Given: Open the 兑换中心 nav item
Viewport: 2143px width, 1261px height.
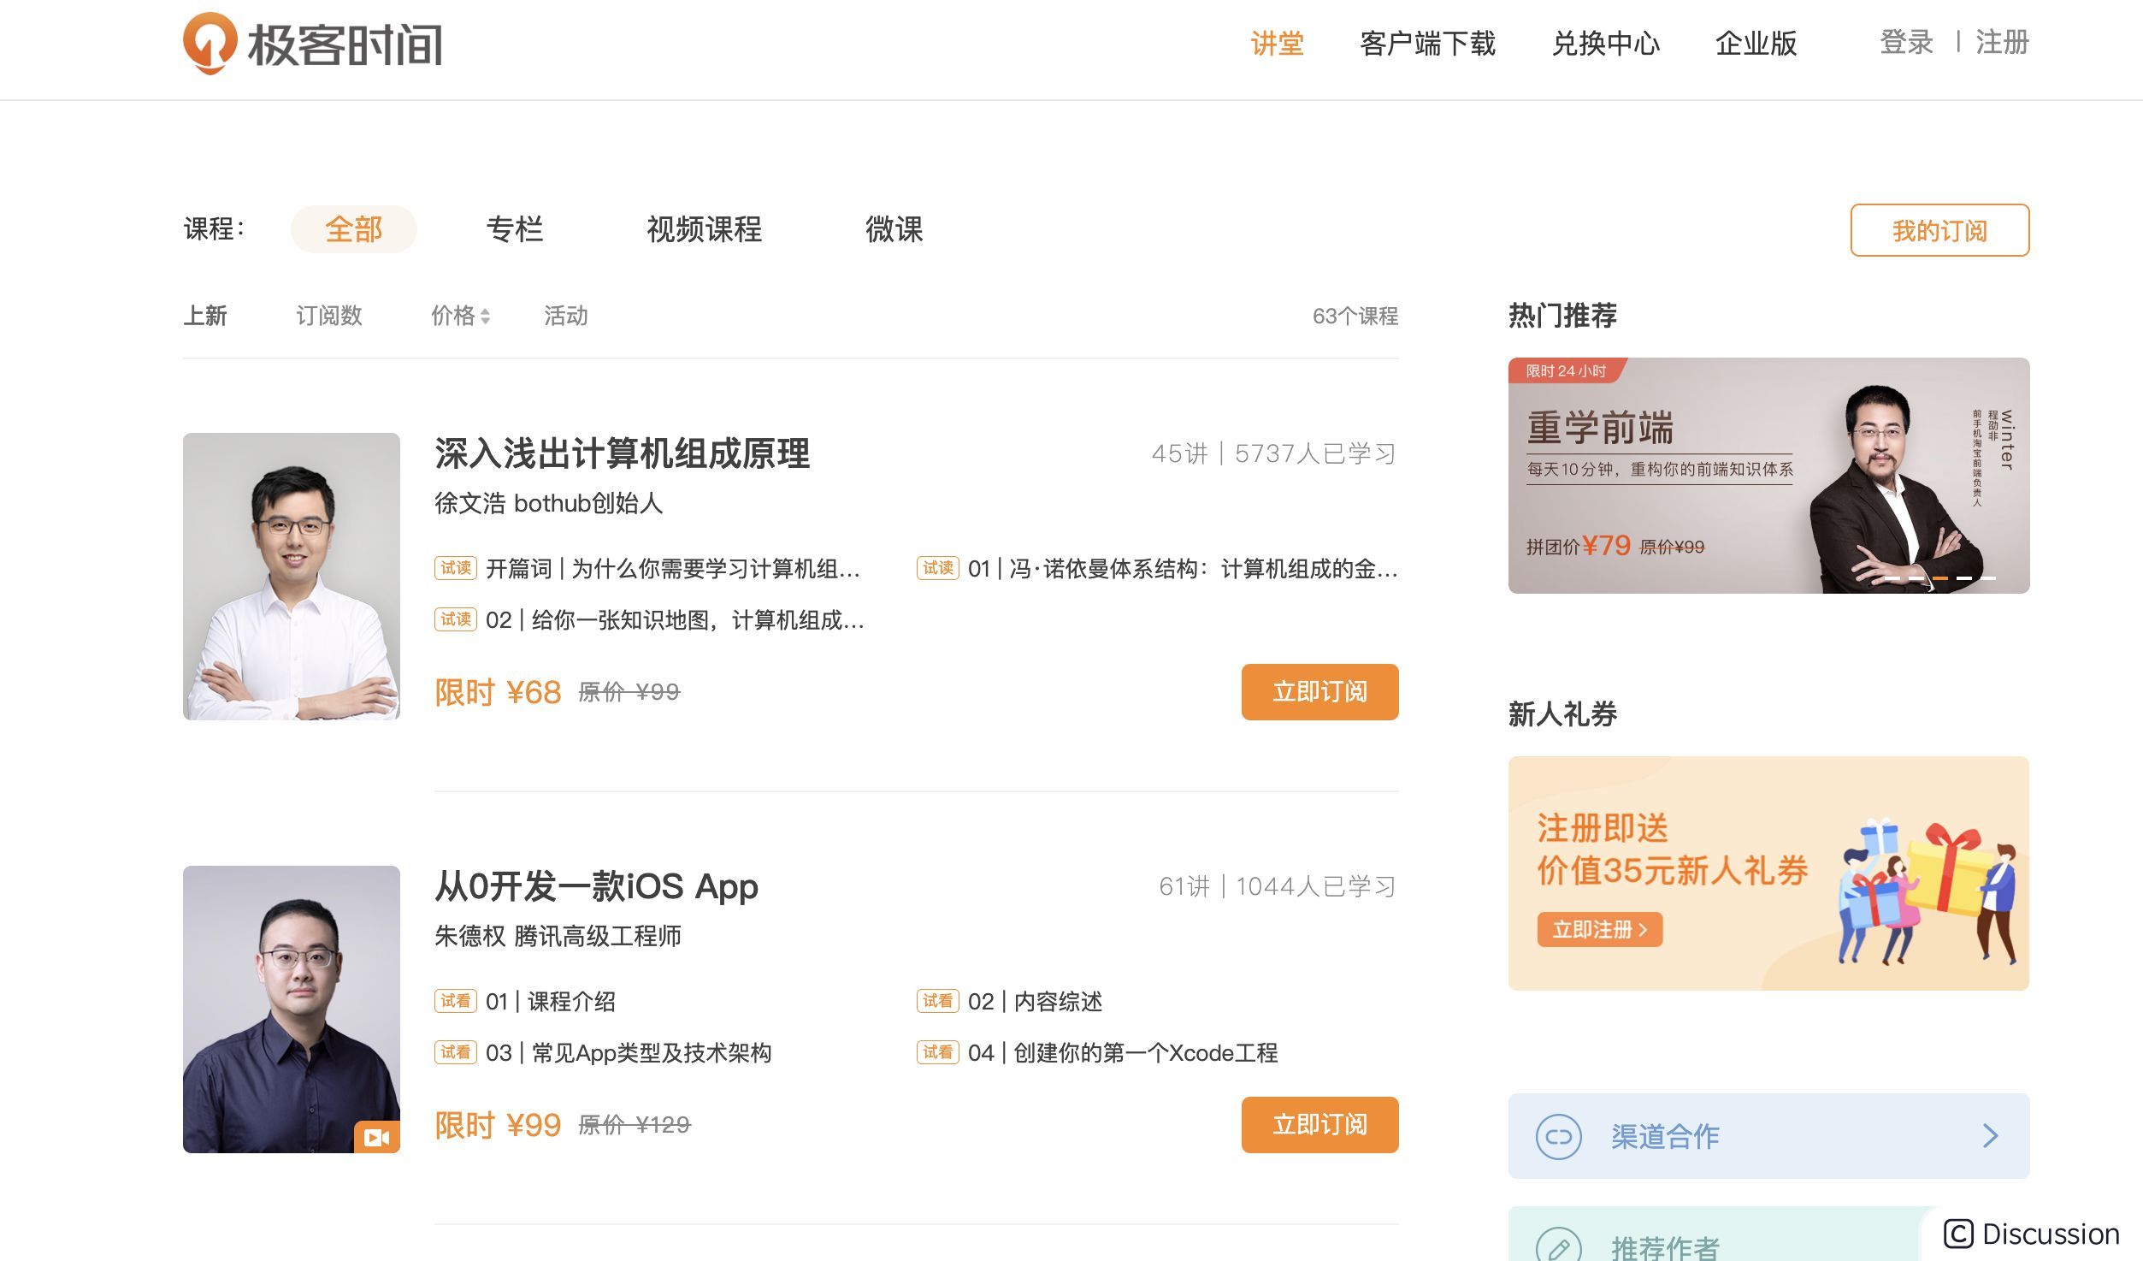Looking at the screenshot, I should [1605, 43].
